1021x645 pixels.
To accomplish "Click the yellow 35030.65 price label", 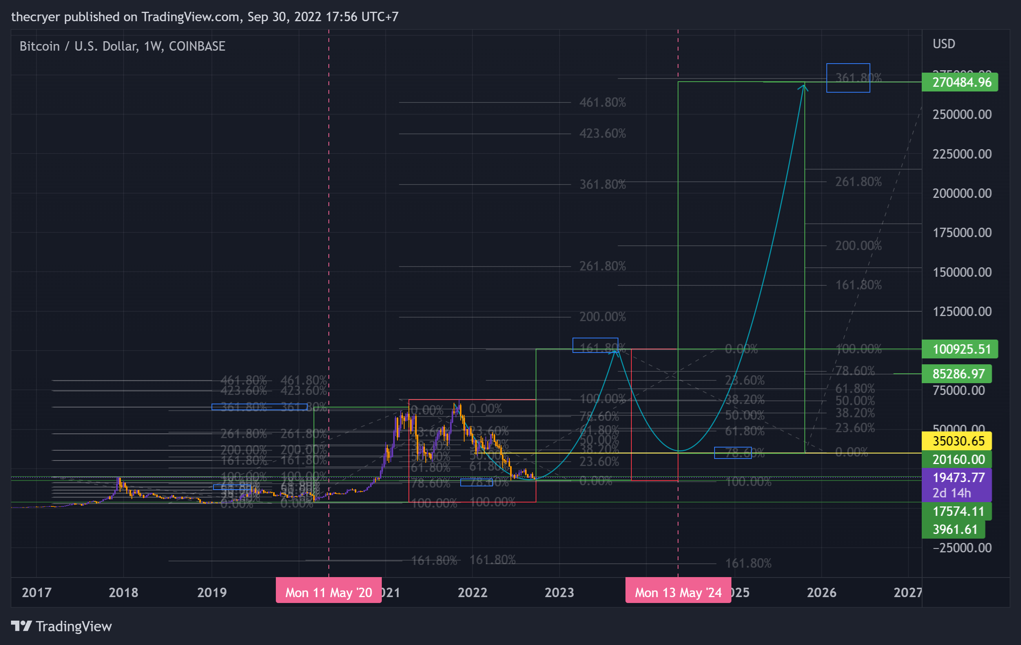I will click(957, 440).
